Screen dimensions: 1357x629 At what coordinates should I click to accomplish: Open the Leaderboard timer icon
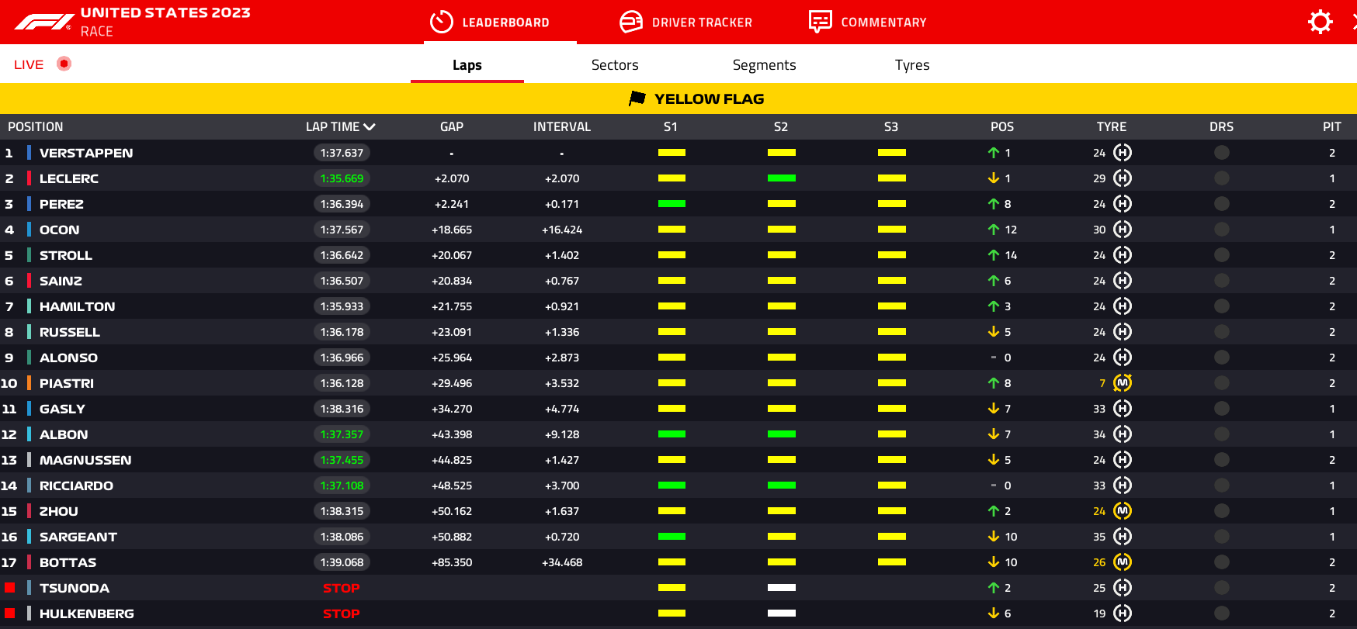point(442,22)
